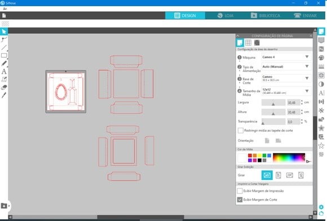Open the Text Style panel icon
Viewport: 327px width, 221px height.
(321, 93)
